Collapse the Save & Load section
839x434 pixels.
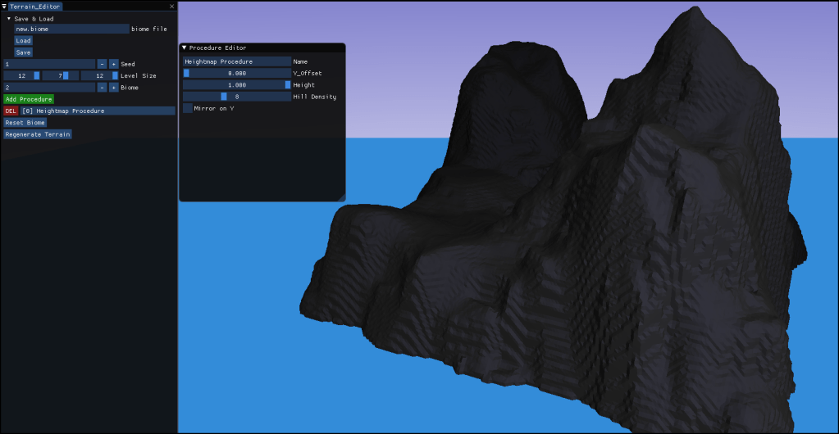point(9,18)
